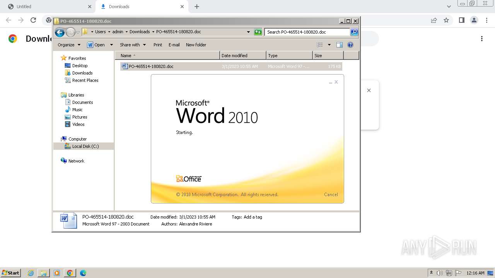Click the refresh icon next to address bar

click(x=258, y=32)
